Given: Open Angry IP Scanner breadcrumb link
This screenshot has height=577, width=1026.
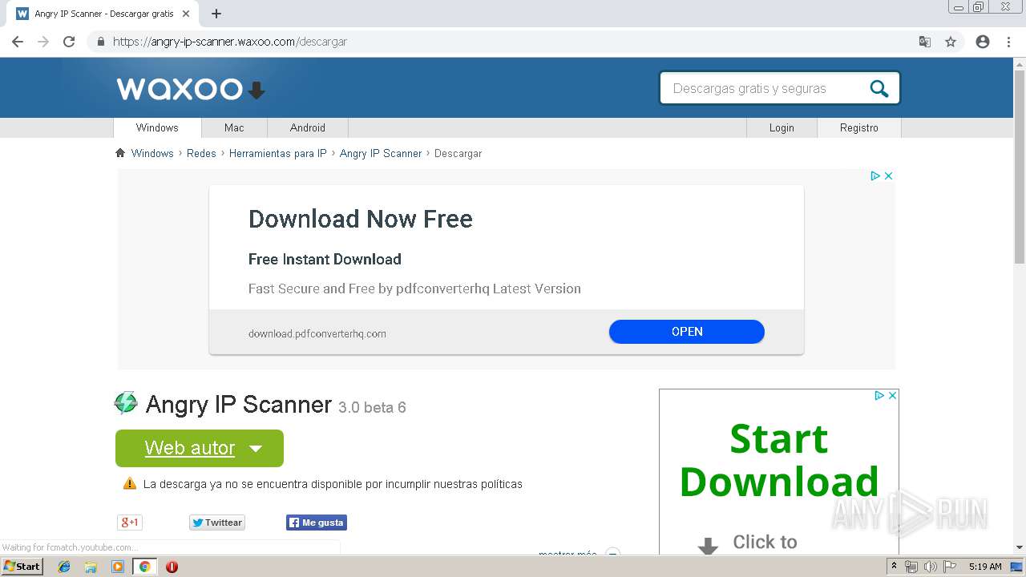Looking at the screenshot, I should pos(381,153).
